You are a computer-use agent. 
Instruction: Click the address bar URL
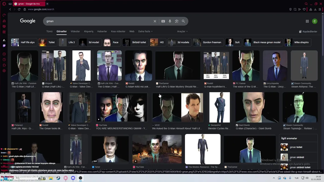[41, 9]
